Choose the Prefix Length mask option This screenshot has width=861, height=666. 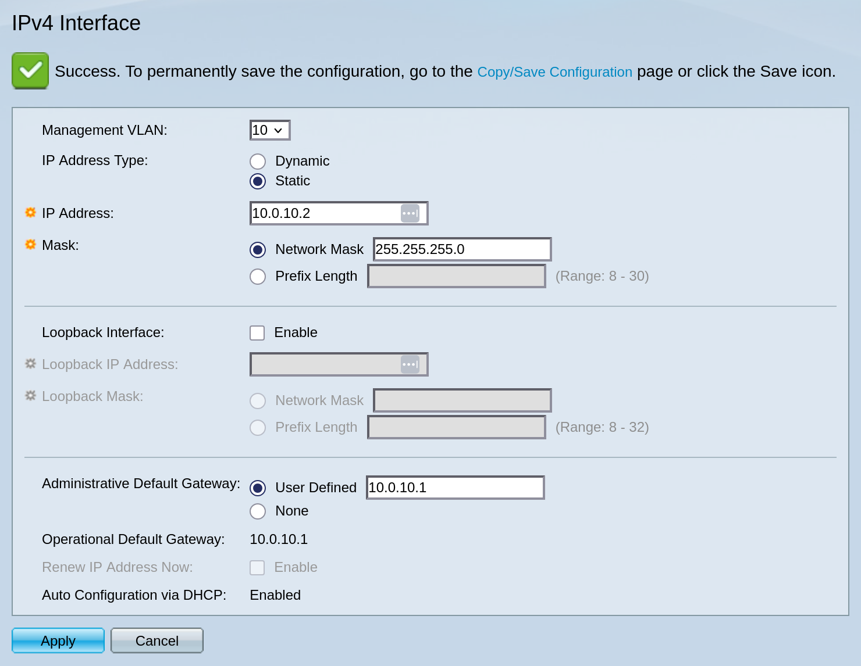tap(258, 277)
